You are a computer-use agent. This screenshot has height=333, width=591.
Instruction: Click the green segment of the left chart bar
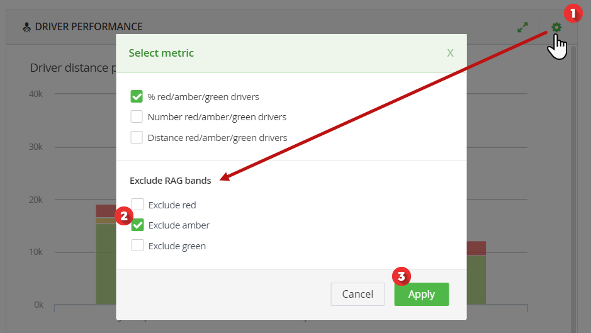106,264
